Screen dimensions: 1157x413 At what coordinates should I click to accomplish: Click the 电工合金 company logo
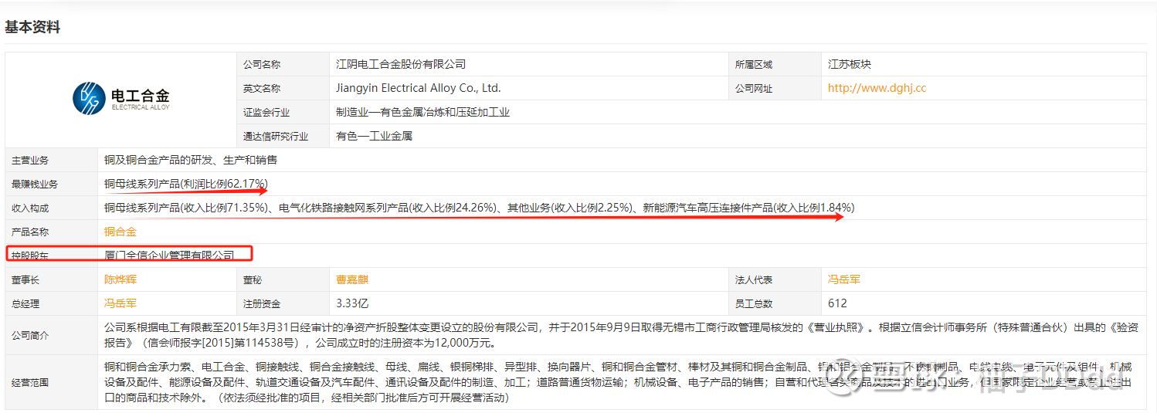(x=121, y=97)
